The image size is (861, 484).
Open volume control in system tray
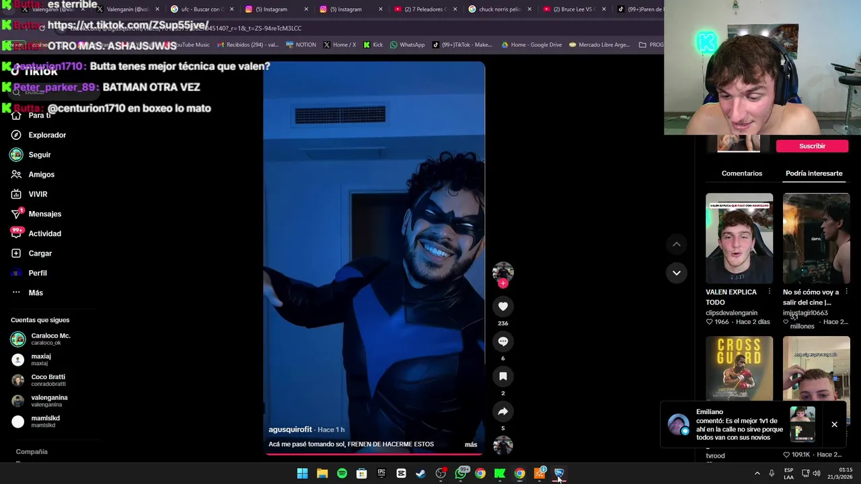coord(817,473)
